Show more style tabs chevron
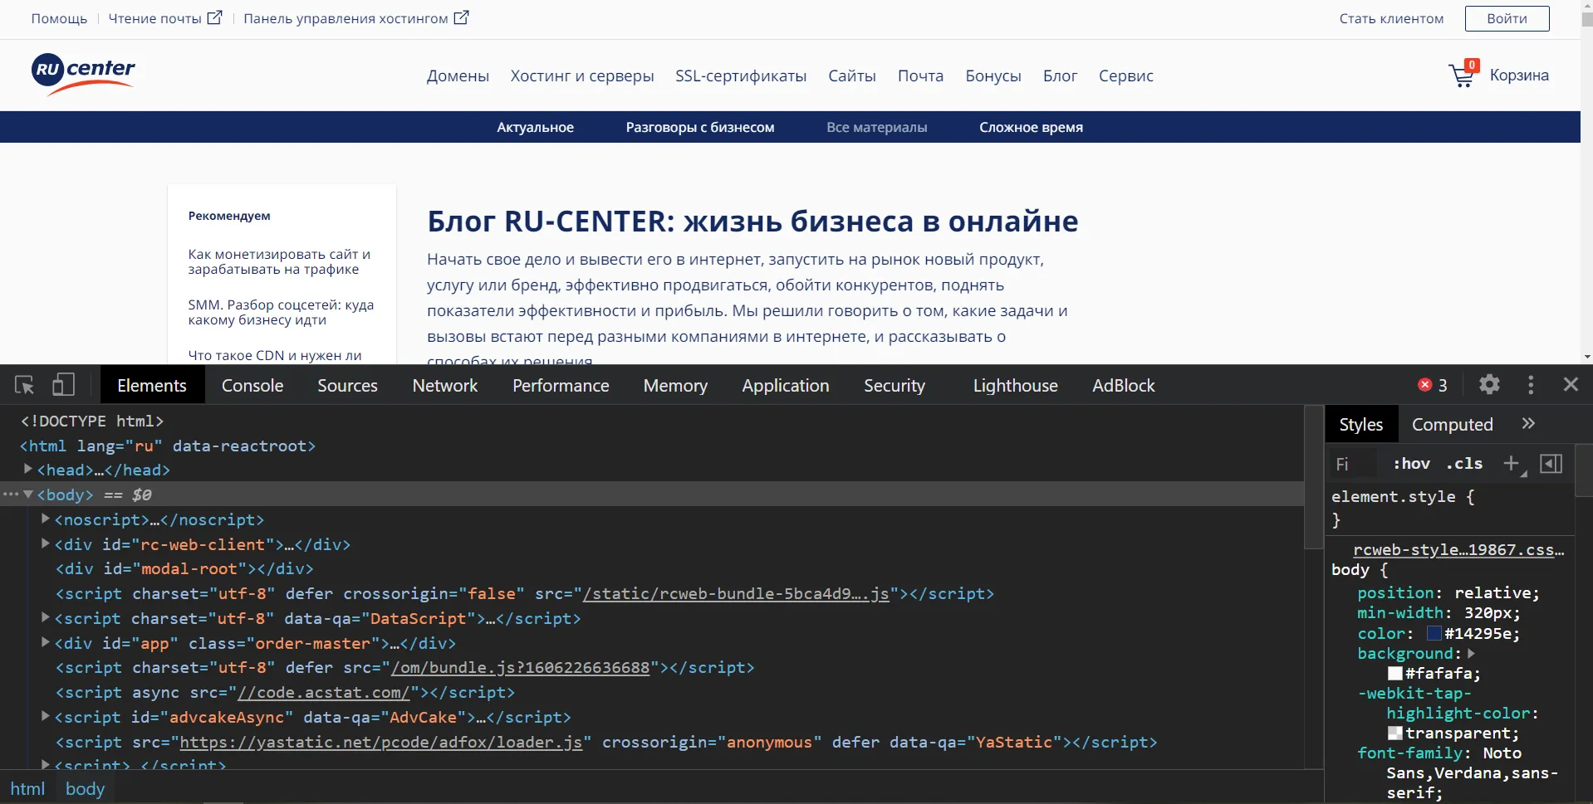 pyautogui.click(x=1528, y=424)
